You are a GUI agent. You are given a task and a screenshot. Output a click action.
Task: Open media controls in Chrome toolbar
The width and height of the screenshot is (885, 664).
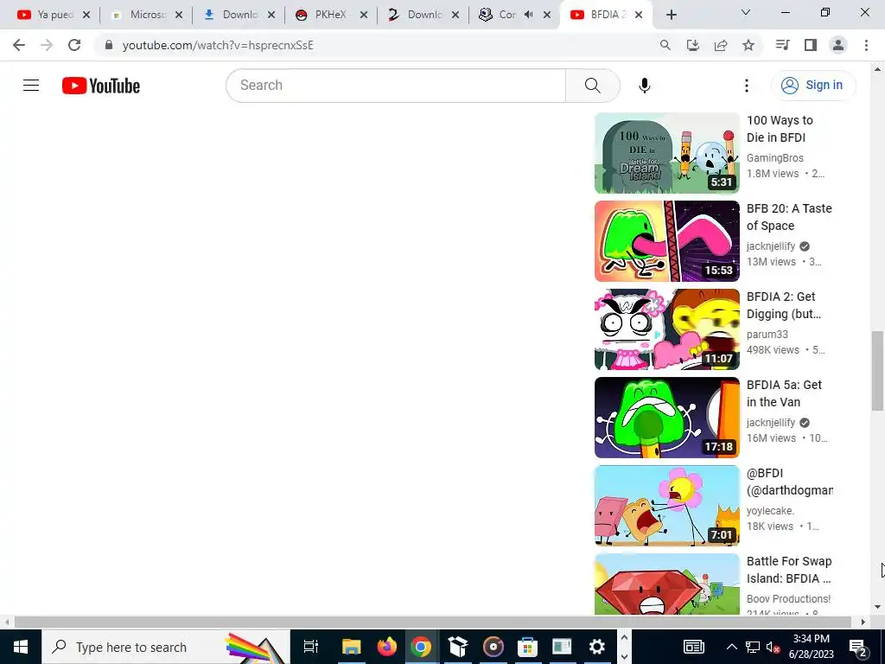(782, 45)
